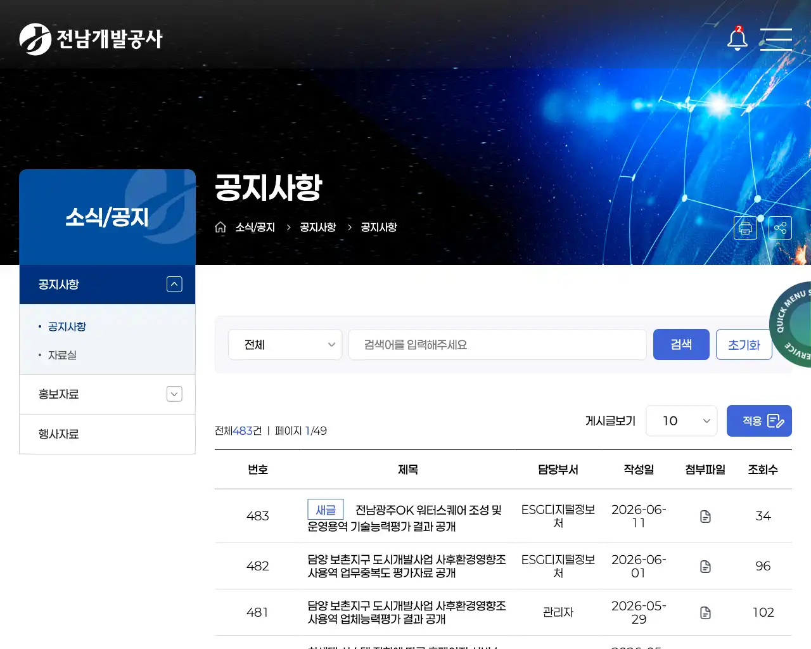Click the 초기화 reset button
811x649 pixels.
pos(744,345)
